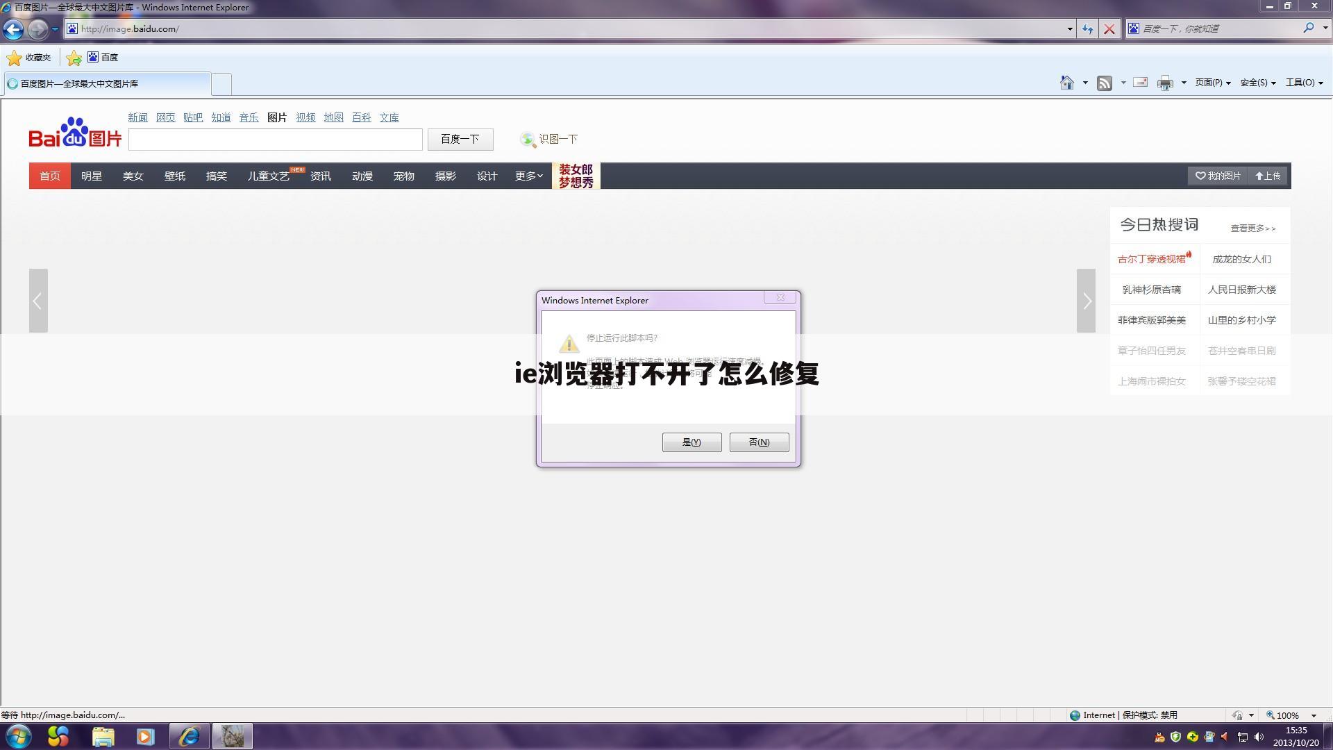Image resolution: width=1333 pixels, height=750 pixels.
Task: Open the 新闻 link
Action: click(x=137, y=117)
